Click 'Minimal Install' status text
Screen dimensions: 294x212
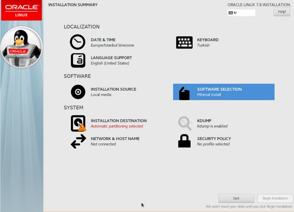[x=209, y=95]
